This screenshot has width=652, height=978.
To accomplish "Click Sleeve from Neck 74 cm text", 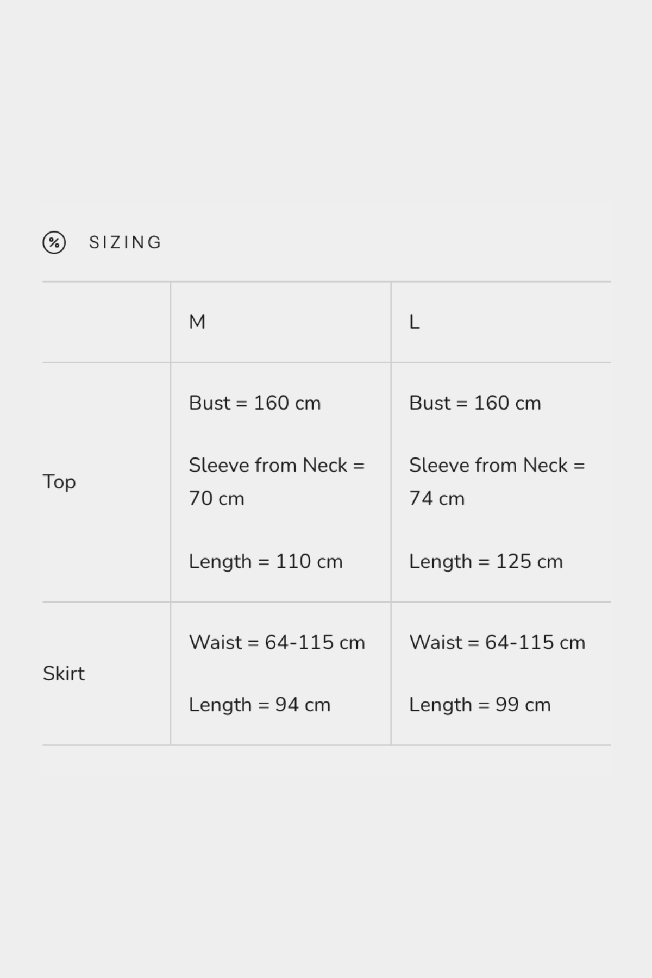I will (x=497, y=482).
